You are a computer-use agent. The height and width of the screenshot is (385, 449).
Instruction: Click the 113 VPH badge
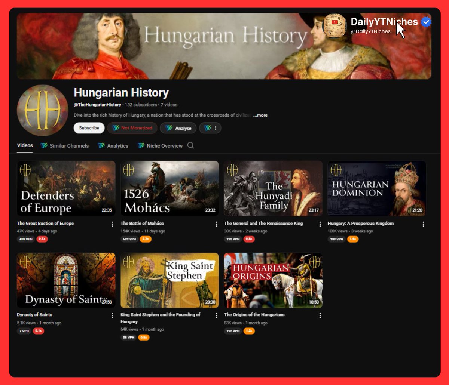pyautogui.click(x=233, y=239)
